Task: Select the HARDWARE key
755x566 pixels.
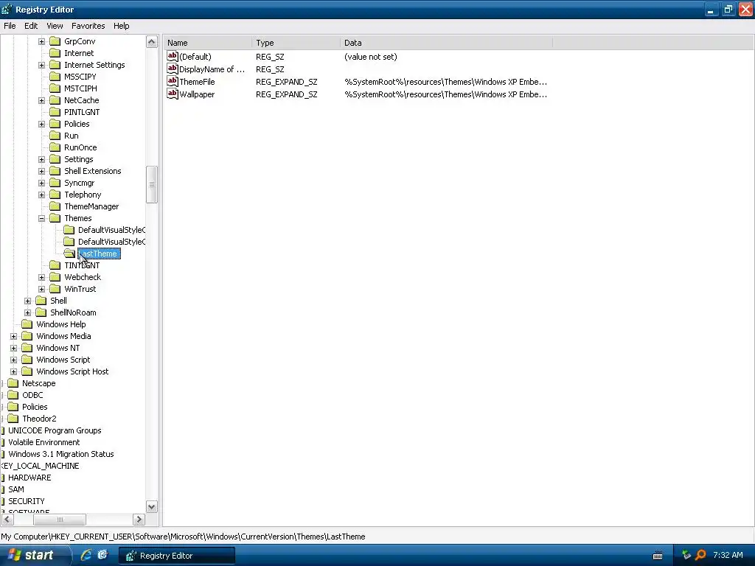Action: coord(29,478)
